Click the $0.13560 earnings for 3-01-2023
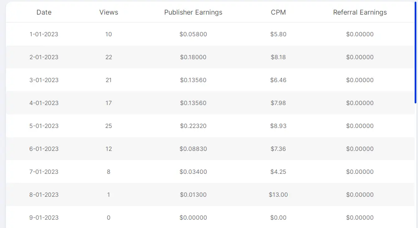418x228 pixels. pos(193,80)
